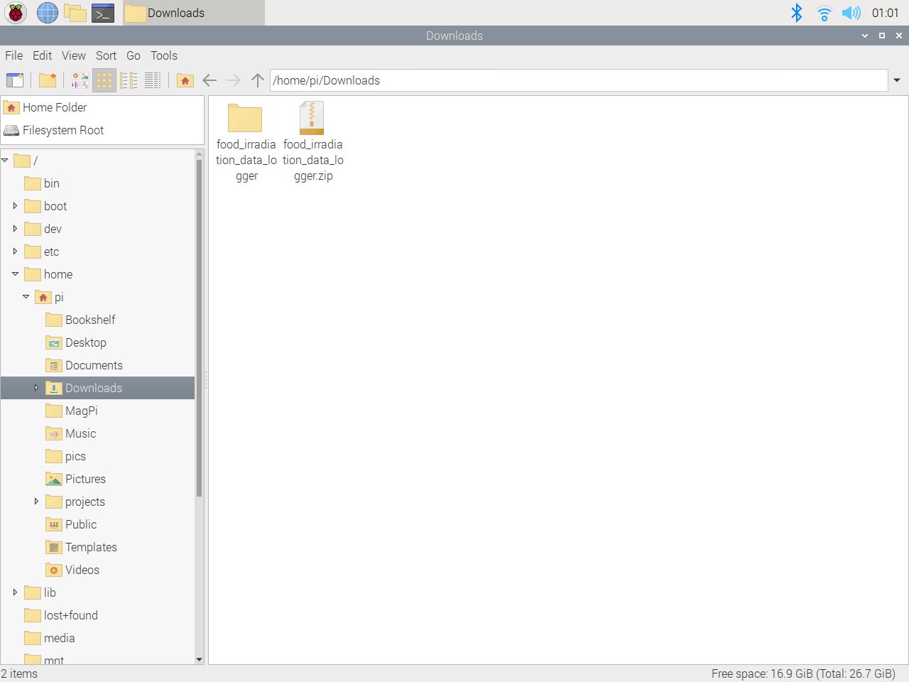This screenshot has height=682, width=909.
Task: Open the food_irradiation_data_logger.zip archive
Action: tap(311, 118)
